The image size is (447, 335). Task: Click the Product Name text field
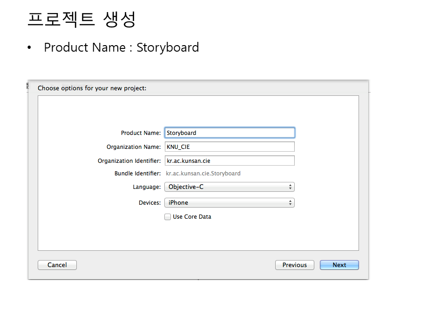229,133
